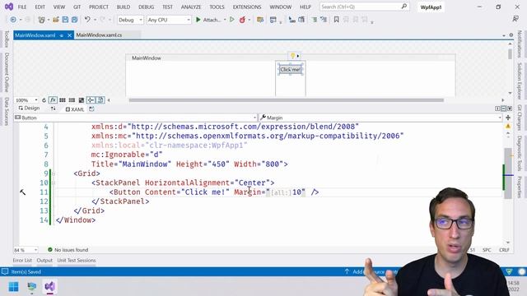Image resolution: width=527 pixels, height=296 pixels.
Task: Click the designer horizontal scrollbar
Action: (x=286, y=100)
